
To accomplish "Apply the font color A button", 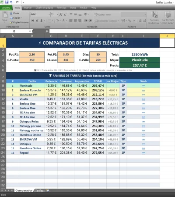I will tap(63, 21).
